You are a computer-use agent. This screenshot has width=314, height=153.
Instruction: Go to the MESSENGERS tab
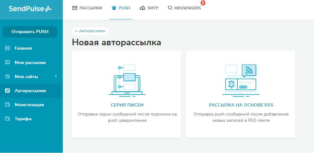point(184,8)
